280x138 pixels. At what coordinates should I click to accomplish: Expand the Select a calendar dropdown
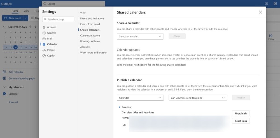[x=140, y=36]
